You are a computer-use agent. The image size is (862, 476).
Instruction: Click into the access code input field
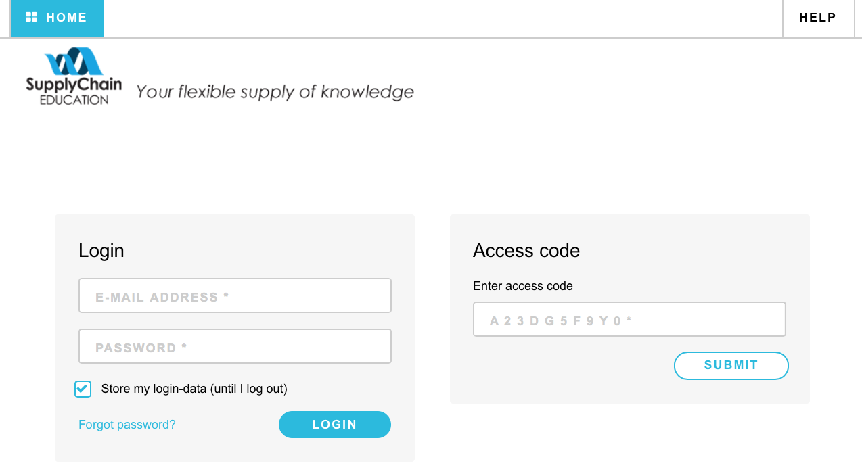[629, 319]
